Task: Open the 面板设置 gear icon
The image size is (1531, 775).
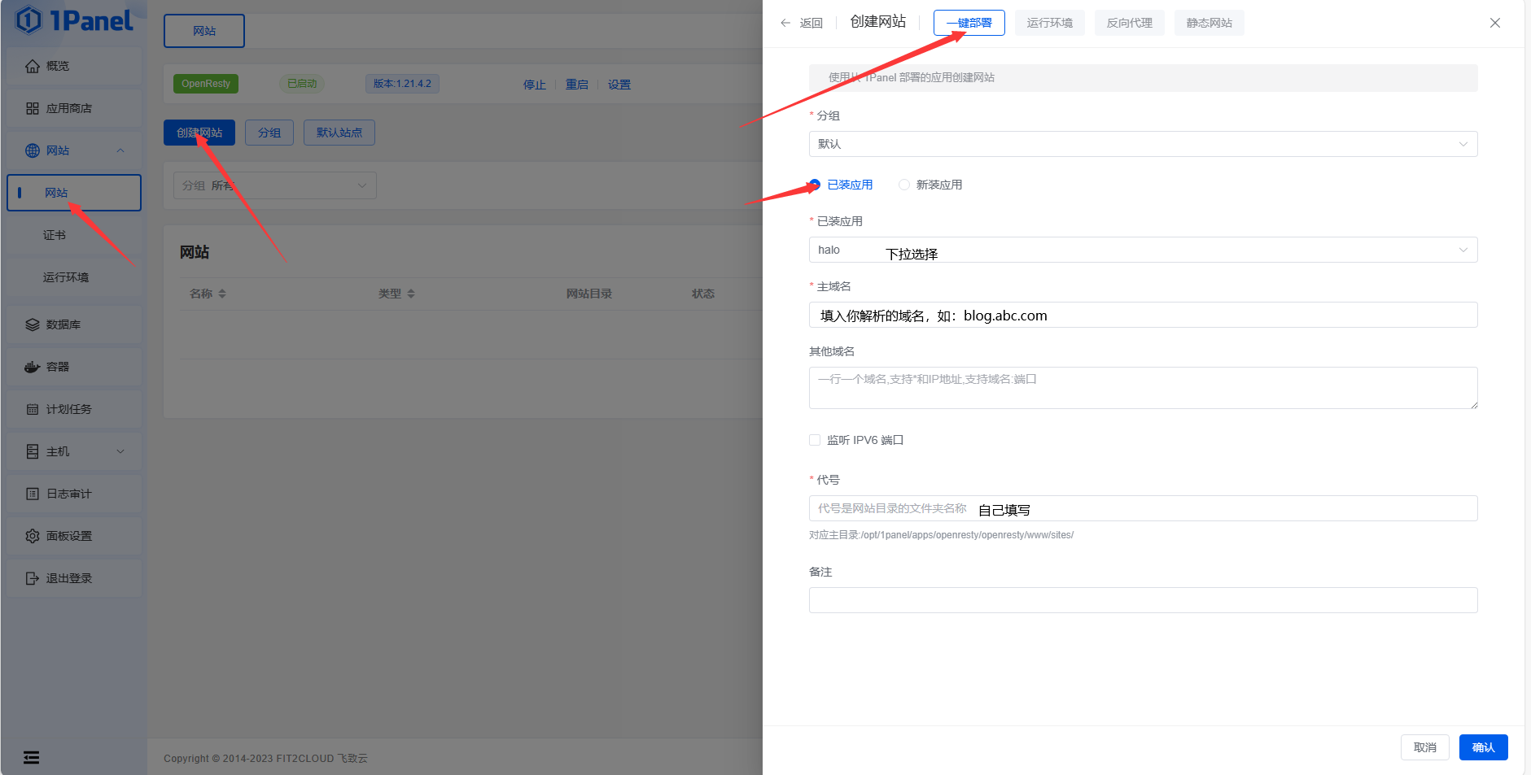Action: [x=33, y=536]
